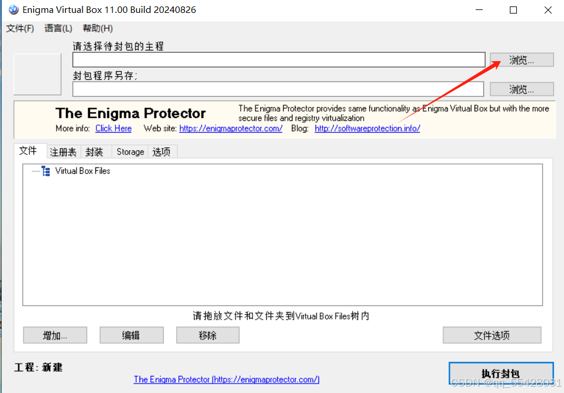Browse for the packed program output location
The image size is (564, 393).
click(522, 89)
